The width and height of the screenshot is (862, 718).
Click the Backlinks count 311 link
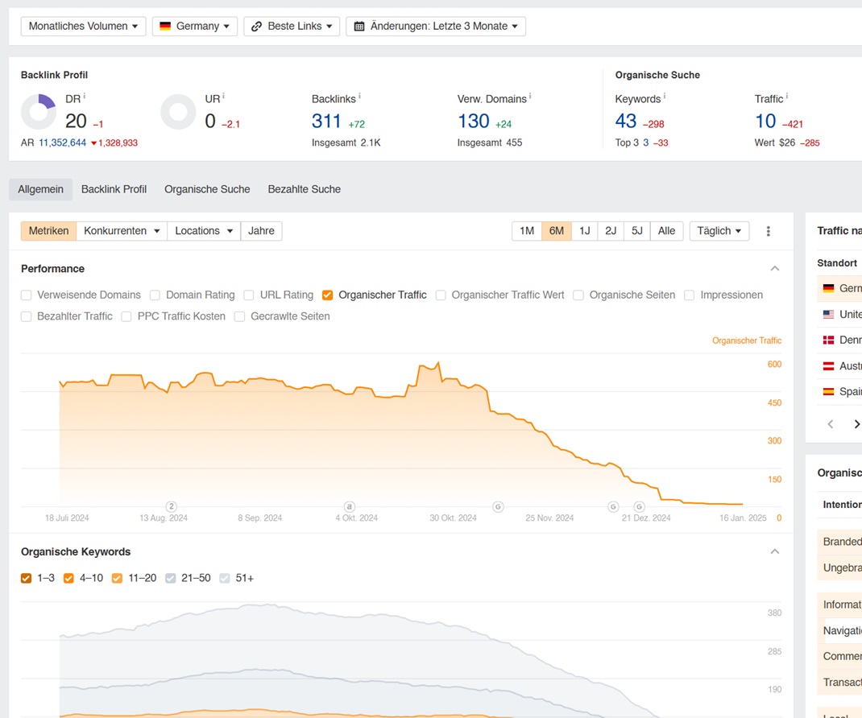[x=326, y=122]
